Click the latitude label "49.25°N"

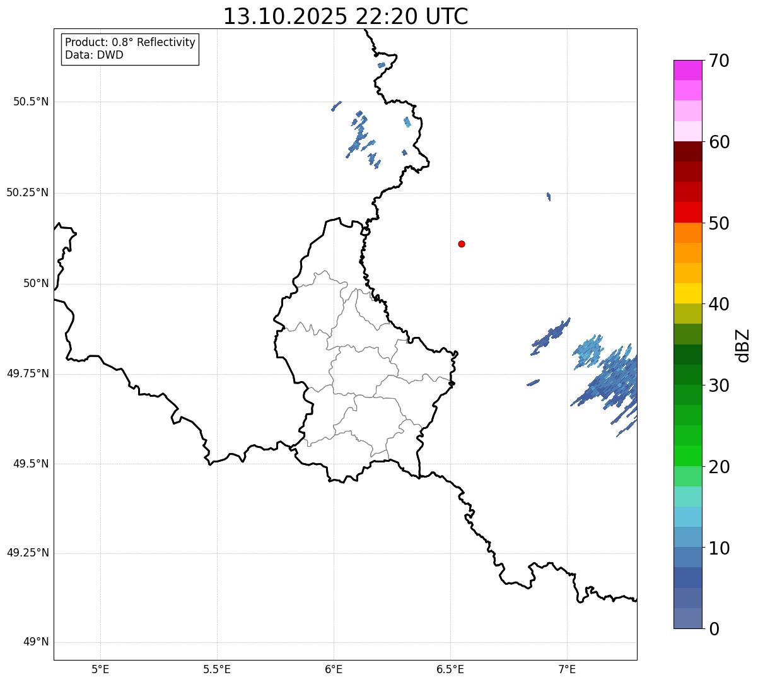point(27,553)
